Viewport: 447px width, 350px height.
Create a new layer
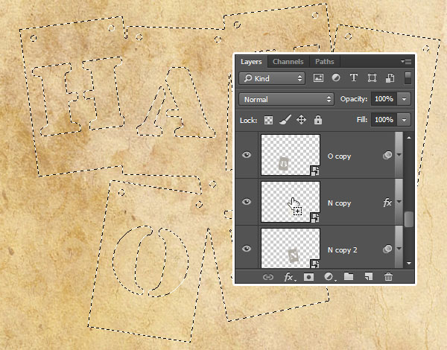368,278
